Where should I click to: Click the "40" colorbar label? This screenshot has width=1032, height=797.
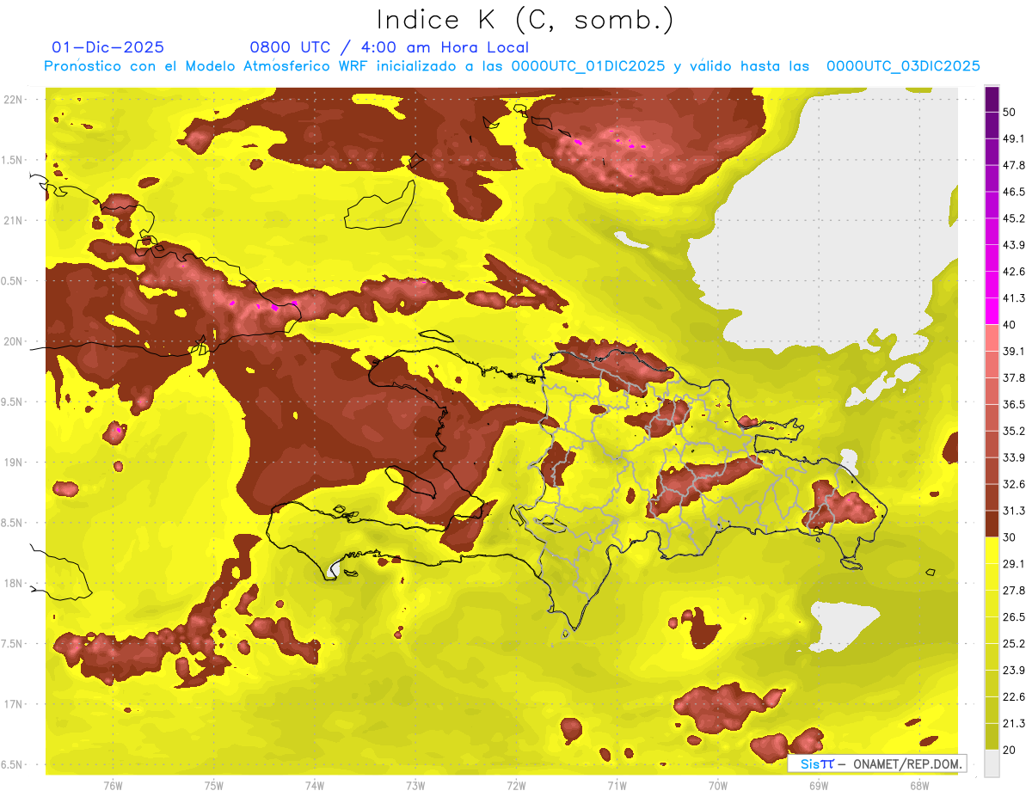(1010, 325)
